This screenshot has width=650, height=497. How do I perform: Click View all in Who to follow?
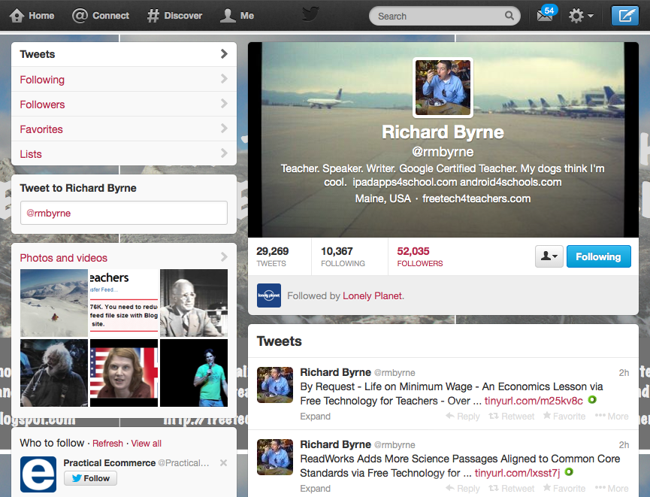tap(147, 444)
